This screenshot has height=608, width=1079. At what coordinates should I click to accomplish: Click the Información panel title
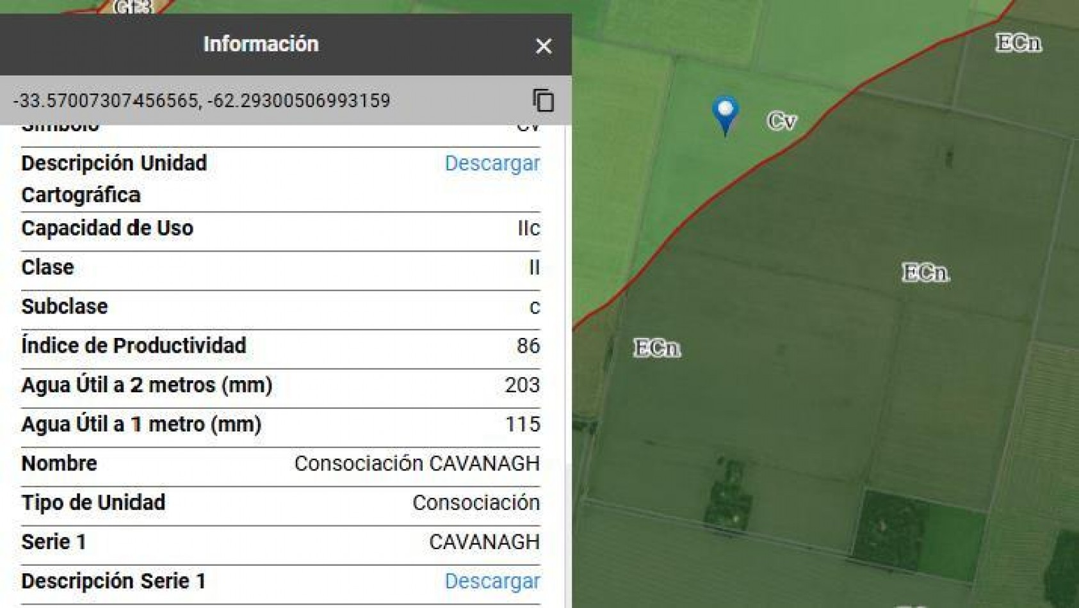coord(261,44)
